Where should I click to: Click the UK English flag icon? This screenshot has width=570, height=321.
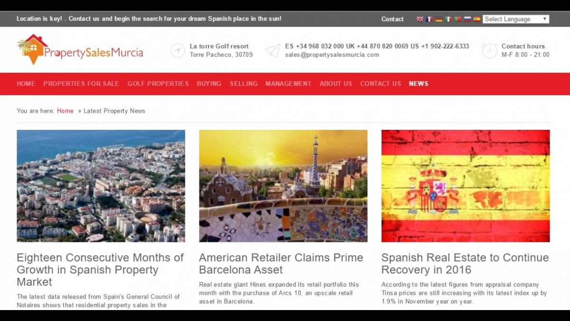[420, 19]
